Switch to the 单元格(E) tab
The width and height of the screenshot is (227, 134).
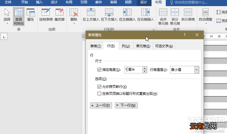coord(143,46)
